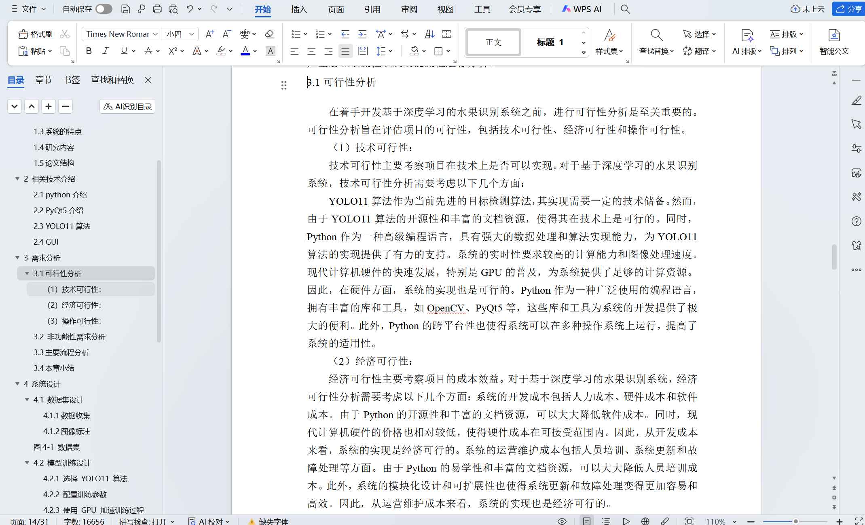This screenshot has width=865, height=525.
Task: Open Find and Replace (查找替换) tool
Action: (656, 42)
